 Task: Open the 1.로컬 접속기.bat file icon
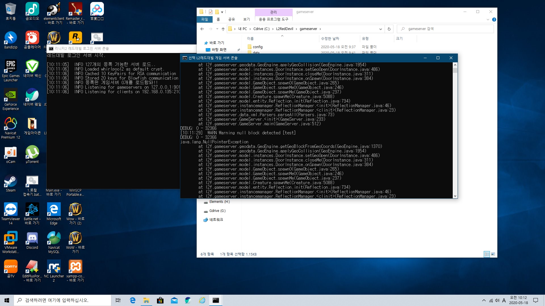(32, 185)
